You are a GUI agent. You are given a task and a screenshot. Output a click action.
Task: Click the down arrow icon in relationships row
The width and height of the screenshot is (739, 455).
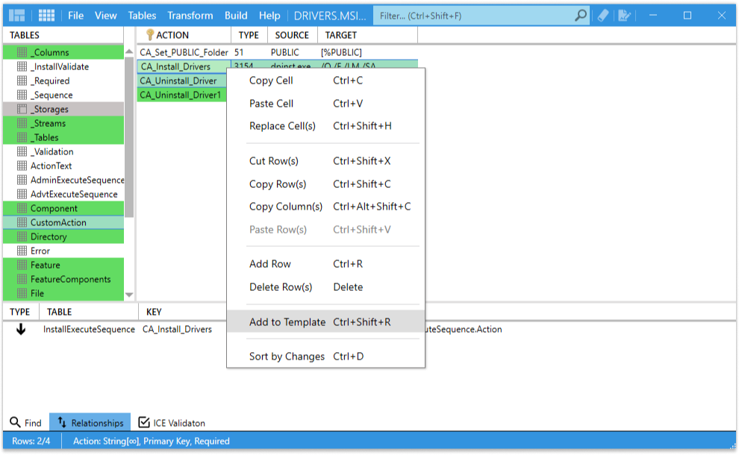(21, 329)
